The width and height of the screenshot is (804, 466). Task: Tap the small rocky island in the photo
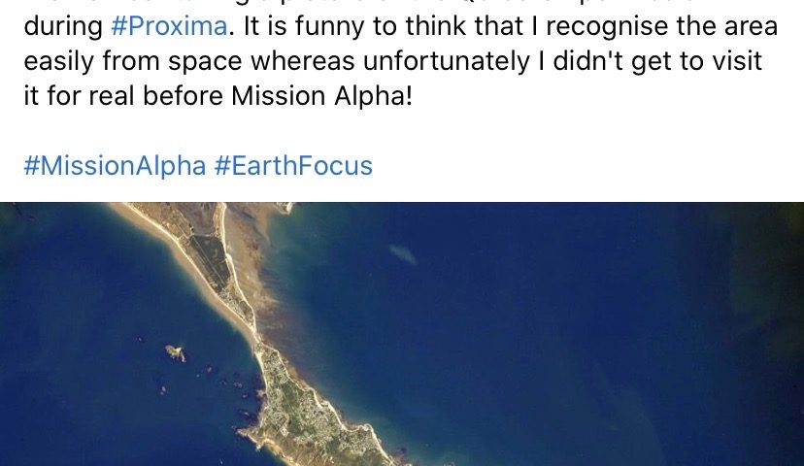pyautogui.click(x=176, y=353)
